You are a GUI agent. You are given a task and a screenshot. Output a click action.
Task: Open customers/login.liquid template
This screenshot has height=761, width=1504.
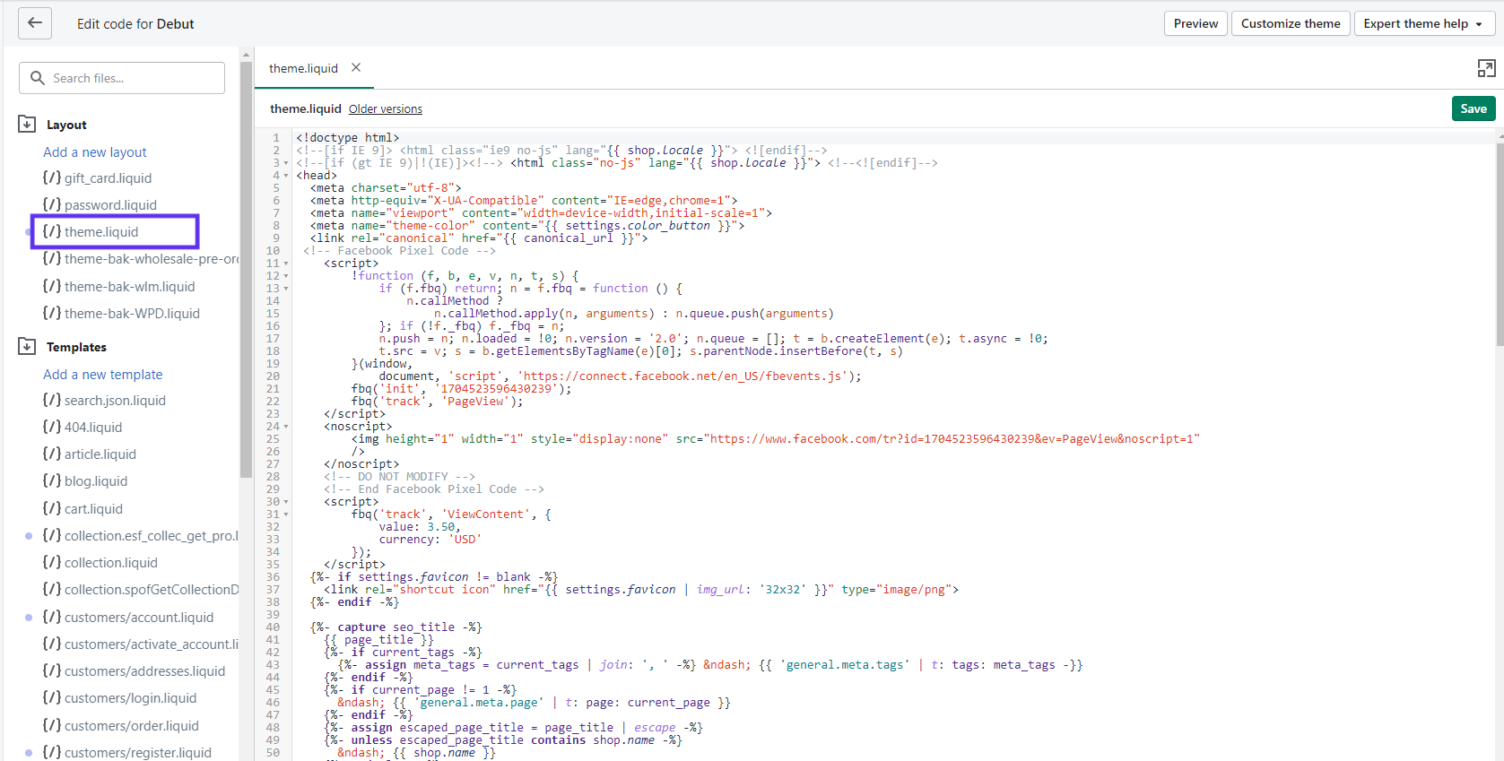(119, 698)
